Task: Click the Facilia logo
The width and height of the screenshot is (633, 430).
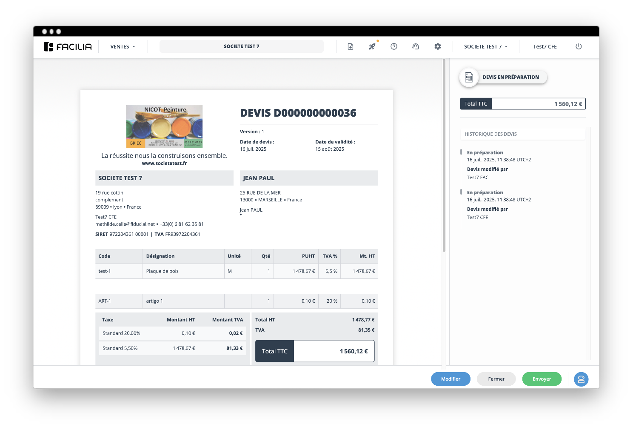Action: coord(68,46)
